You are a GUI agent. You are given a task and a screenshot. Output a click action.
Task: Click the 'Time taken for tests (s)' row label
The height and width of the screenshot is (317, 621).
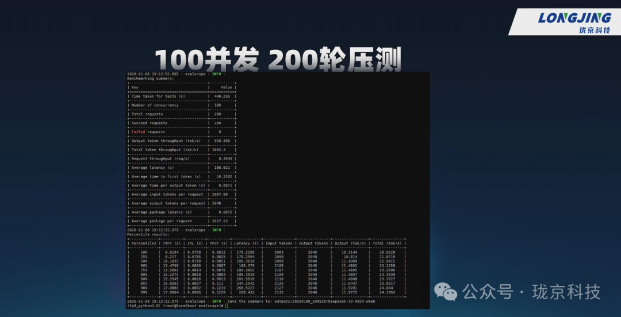coord(159,96)
